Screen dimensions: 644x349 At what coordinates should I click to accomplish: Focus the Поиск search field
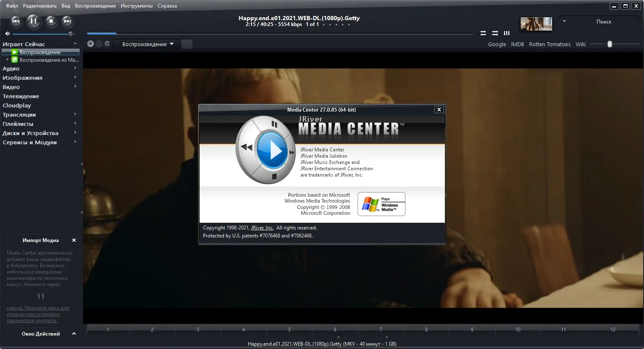pos(604,21)
